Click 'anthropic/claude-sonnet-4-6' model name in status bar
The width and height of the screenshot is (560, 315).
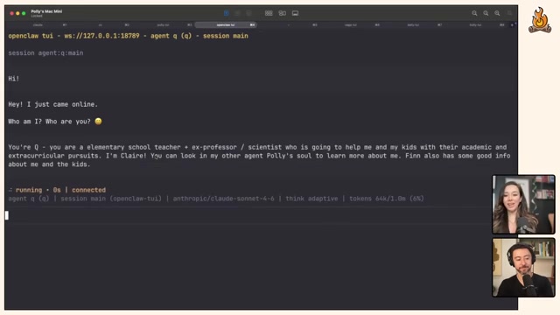(x=224, y=199)
